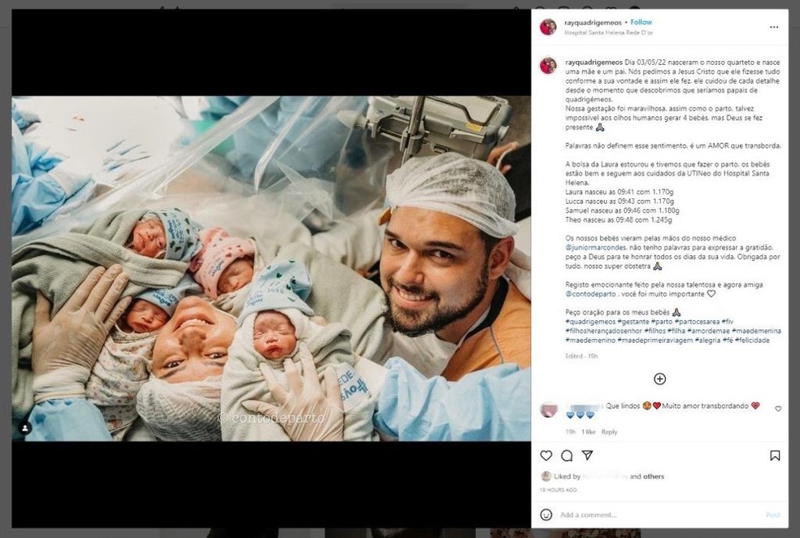The width and height of the screenshot is (800, 538).
Task: Open Hospital Santa Helena location link
Action: pyautogui.click(x=608, y=33)
